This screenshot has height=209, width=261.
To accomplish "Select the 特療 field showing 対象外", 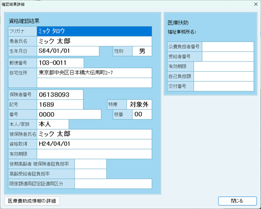I will (139, 104).
